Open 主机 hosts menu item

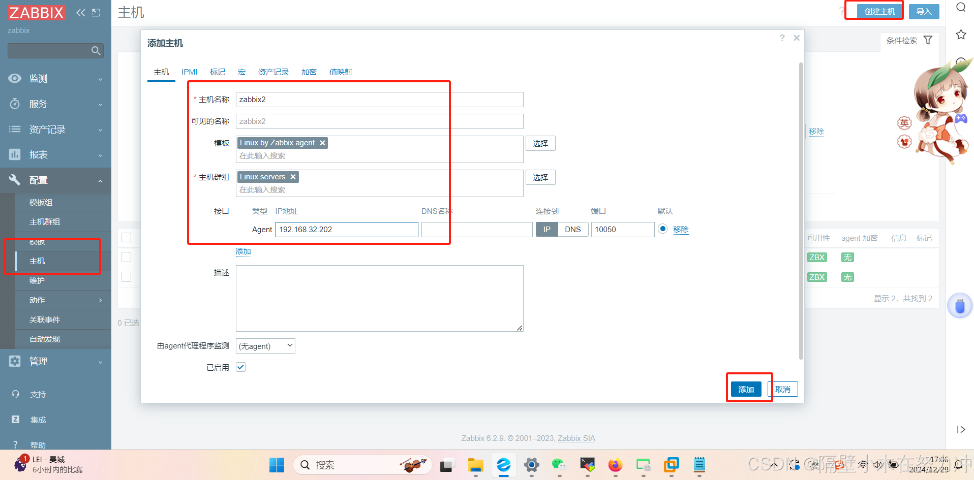[63, 261]
